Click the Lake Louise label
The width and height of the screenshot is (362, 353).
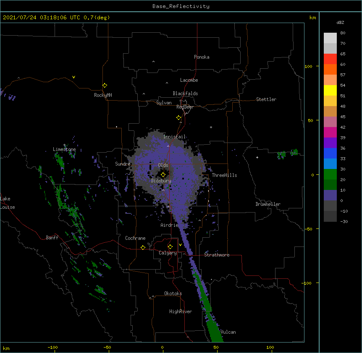pos(8,203)
